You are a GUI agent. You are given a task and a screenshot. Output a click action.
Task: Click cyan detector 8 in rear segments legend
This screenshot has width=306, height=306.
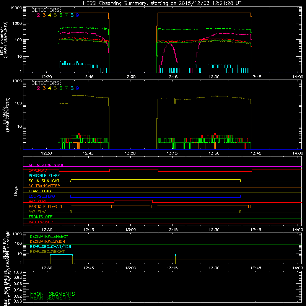click(72, 88)
